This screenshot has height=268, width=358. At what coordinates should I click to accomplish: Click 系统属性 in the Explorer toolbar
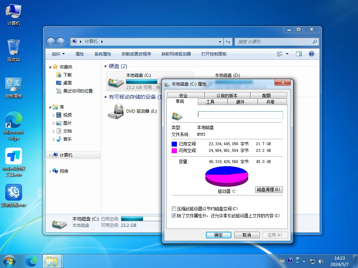click(103, 54)
